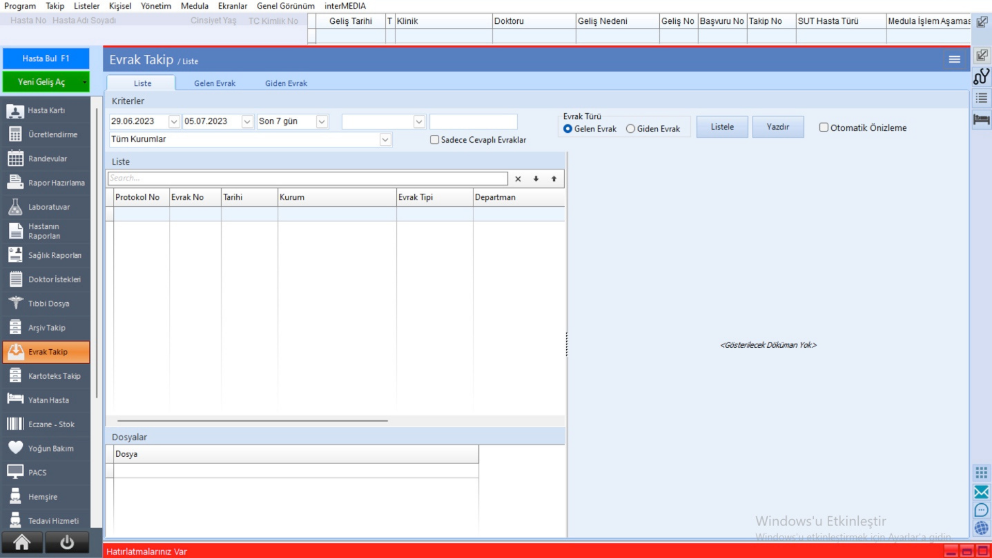This screenshot has width=992, height=558.
Task: Clear search with the X icon
Action: click(518, 179)
